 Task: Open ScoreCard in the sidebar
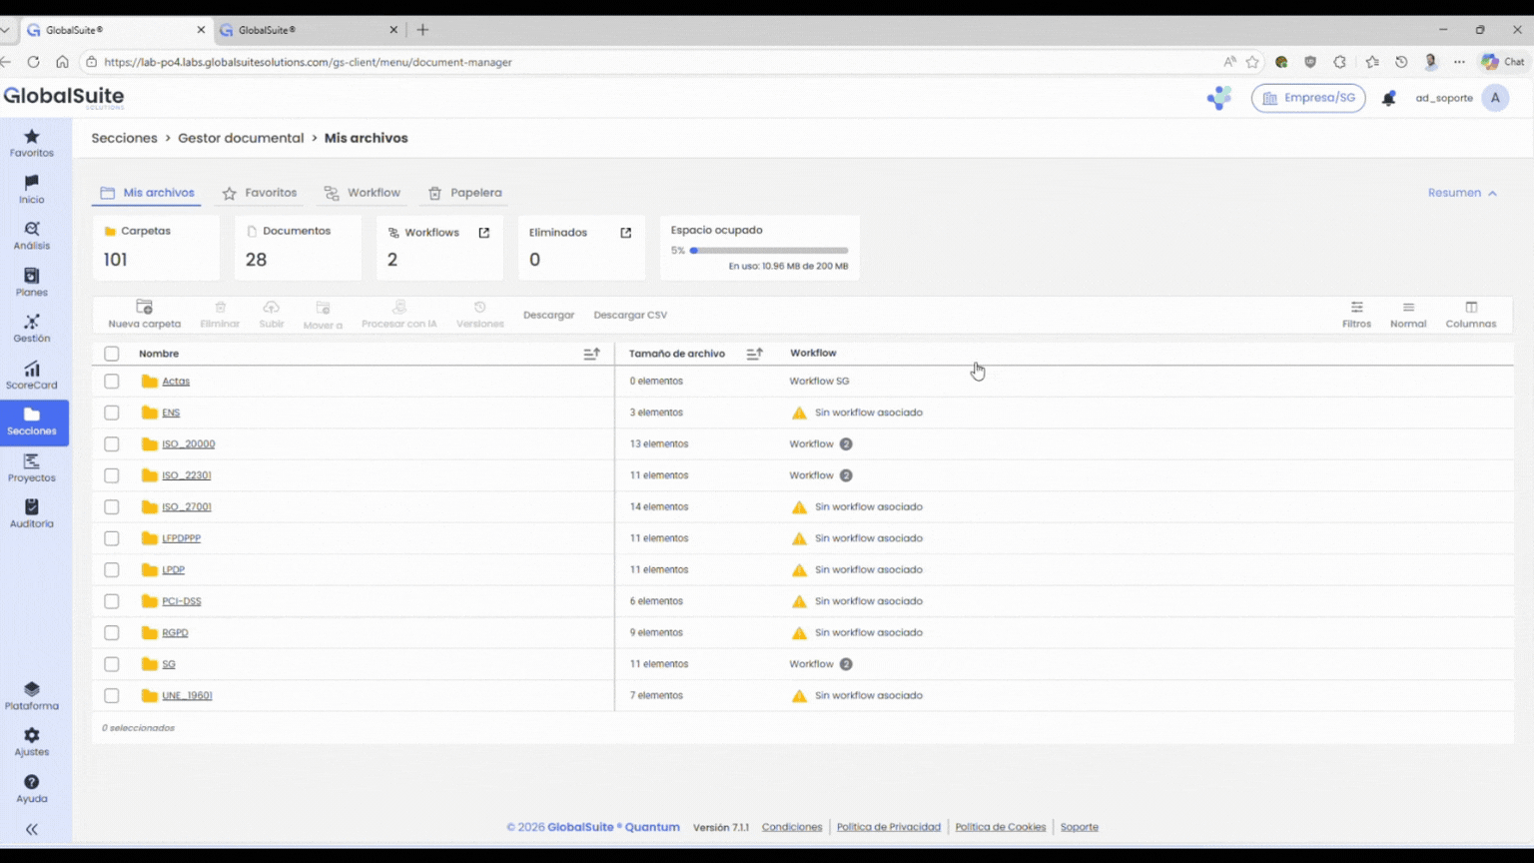click(x=32, y=376)
